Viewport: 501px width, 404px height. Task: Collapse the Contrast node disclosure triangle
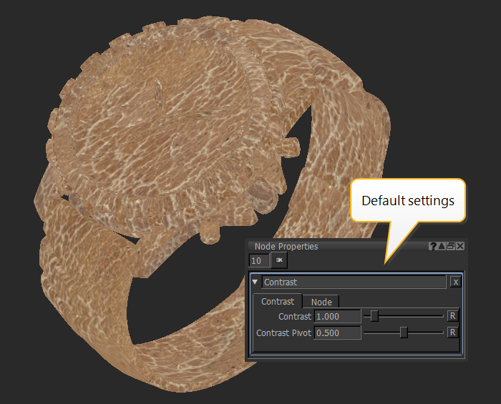pos(255,282)
